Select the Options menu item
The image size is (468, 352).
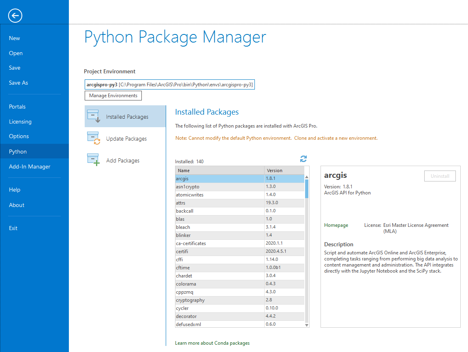pos(19,136)
